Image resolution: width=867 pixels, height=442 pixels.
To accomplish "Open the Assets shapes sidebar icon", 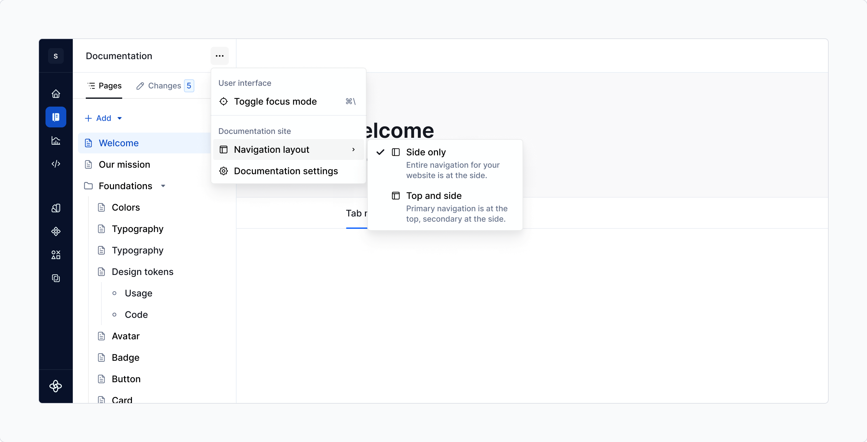I will coord(56,254).
